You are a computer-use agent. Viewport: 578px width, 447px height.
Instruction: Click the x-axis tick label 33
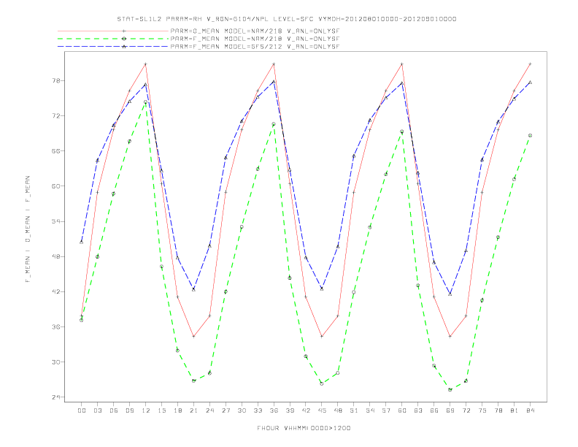(258, 410)
